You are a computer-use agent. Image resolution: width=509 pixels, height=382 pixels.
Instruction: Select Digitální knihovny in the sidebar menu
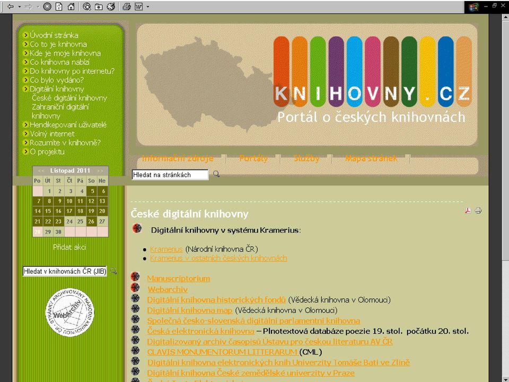57,89
